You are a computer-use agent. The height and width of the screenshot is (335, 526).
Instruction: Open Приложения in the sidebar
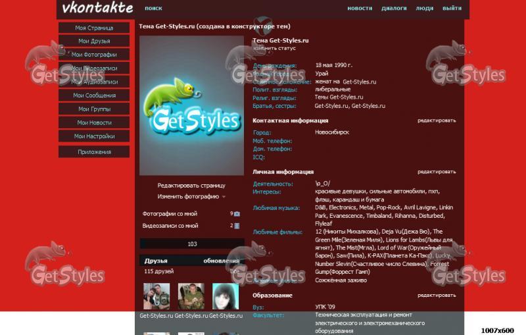point(94,152)
